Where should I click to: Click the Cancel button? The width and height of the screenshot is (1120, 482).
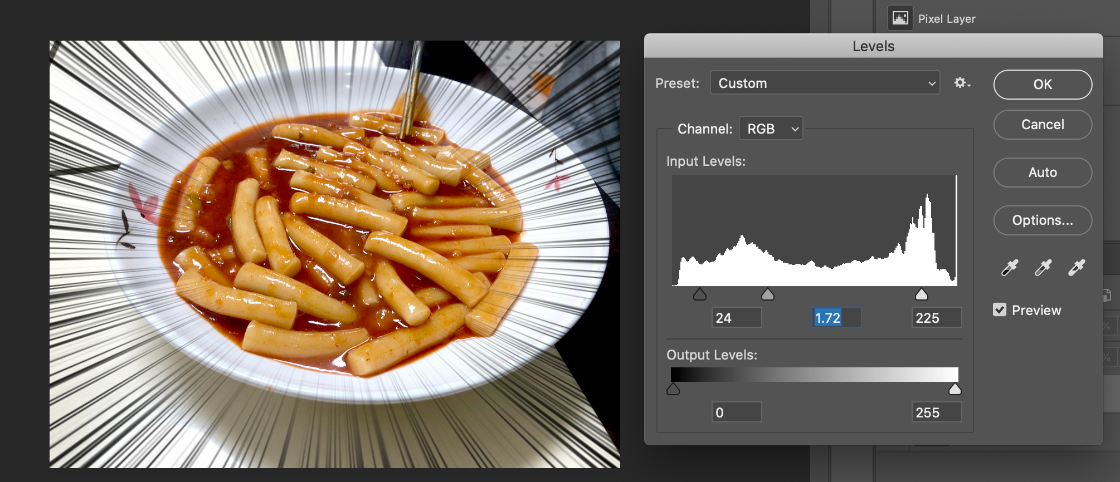[x=1043, y=125]
